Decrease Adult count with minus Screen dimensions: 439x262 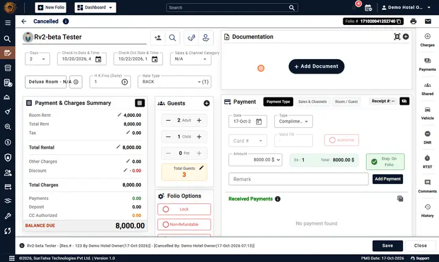tap(168, 121)
